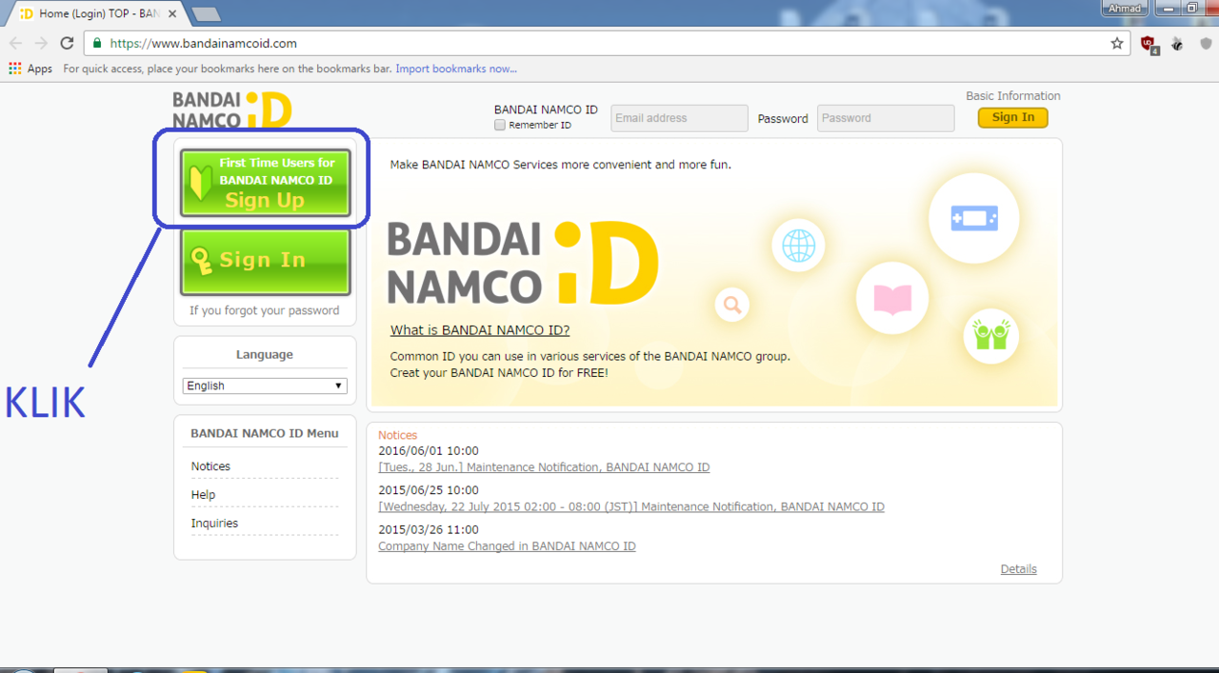This screenshot has height=673, width=1219.
Task: Open the 28 Jun. maintenance notification
Action: 544,467
